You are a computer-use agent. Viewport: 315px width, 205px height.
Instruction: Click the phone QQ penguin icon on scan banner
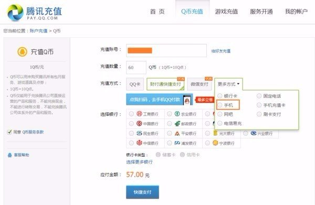point(187,100)
